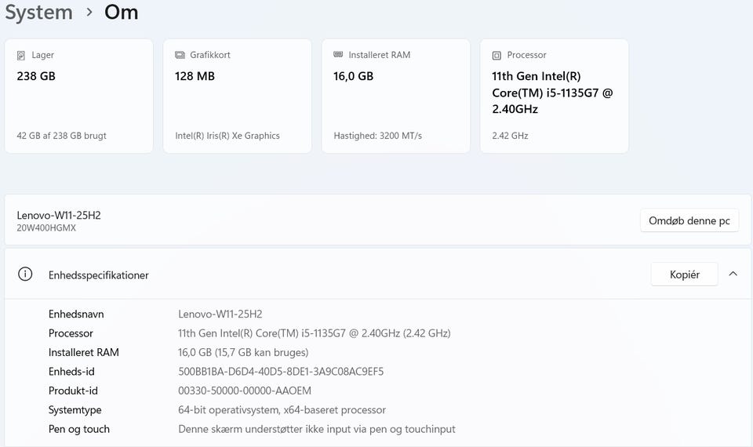Image resolution: width=753 pixels, height=447 pixels.
Task: Click the Enhedsspecifikationer section title
Action: (x=99, y=275)
